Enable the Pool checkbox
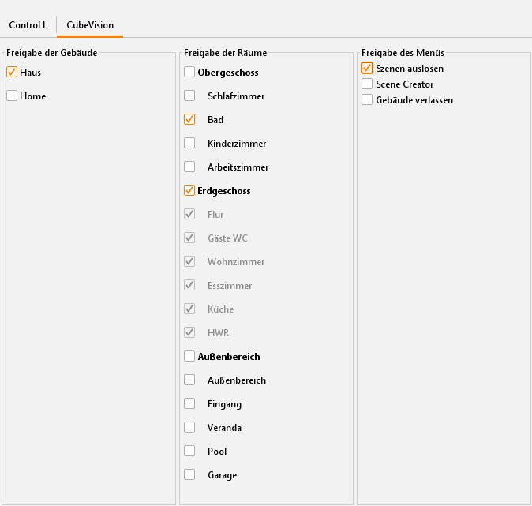The image size is (532, 506). pyautogui.click(x=189, y=452)
